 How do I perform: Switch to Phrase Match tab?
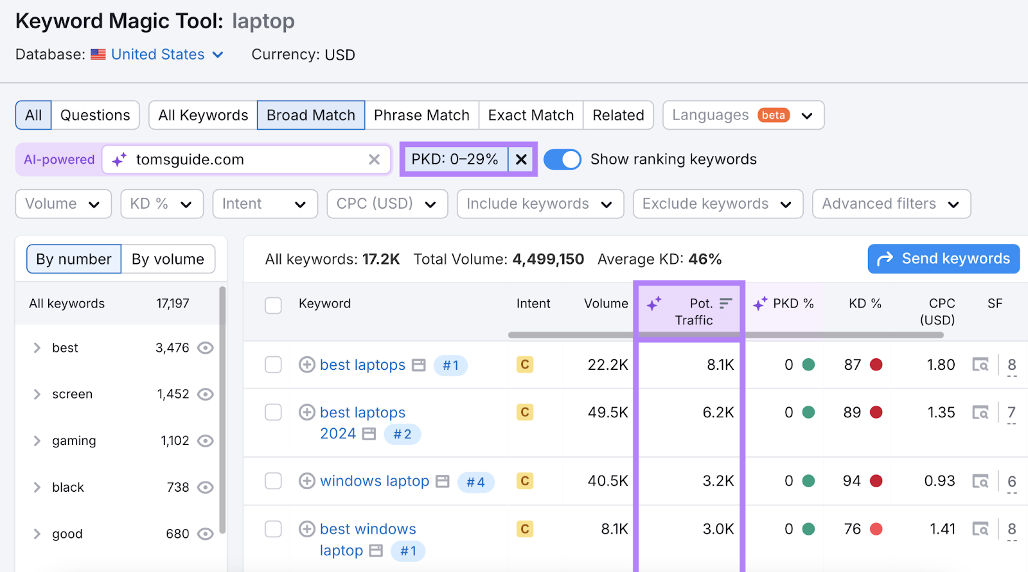click(x=421, y=116)
